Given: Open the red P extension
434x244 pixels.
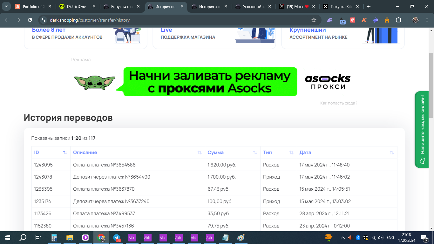Looking at the screenshot, I should (x=353, y=20).
